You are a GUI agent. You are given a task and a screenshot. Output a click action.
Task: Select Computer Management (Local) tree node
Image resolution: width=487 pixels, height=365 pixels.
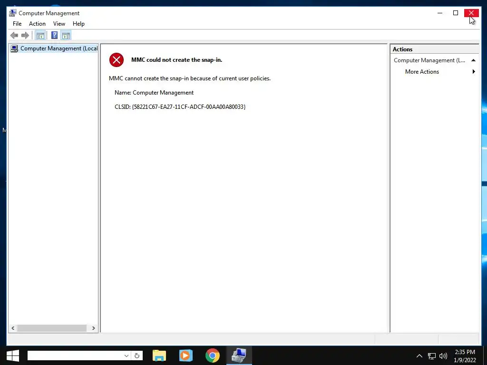click(x=54, y=48)
